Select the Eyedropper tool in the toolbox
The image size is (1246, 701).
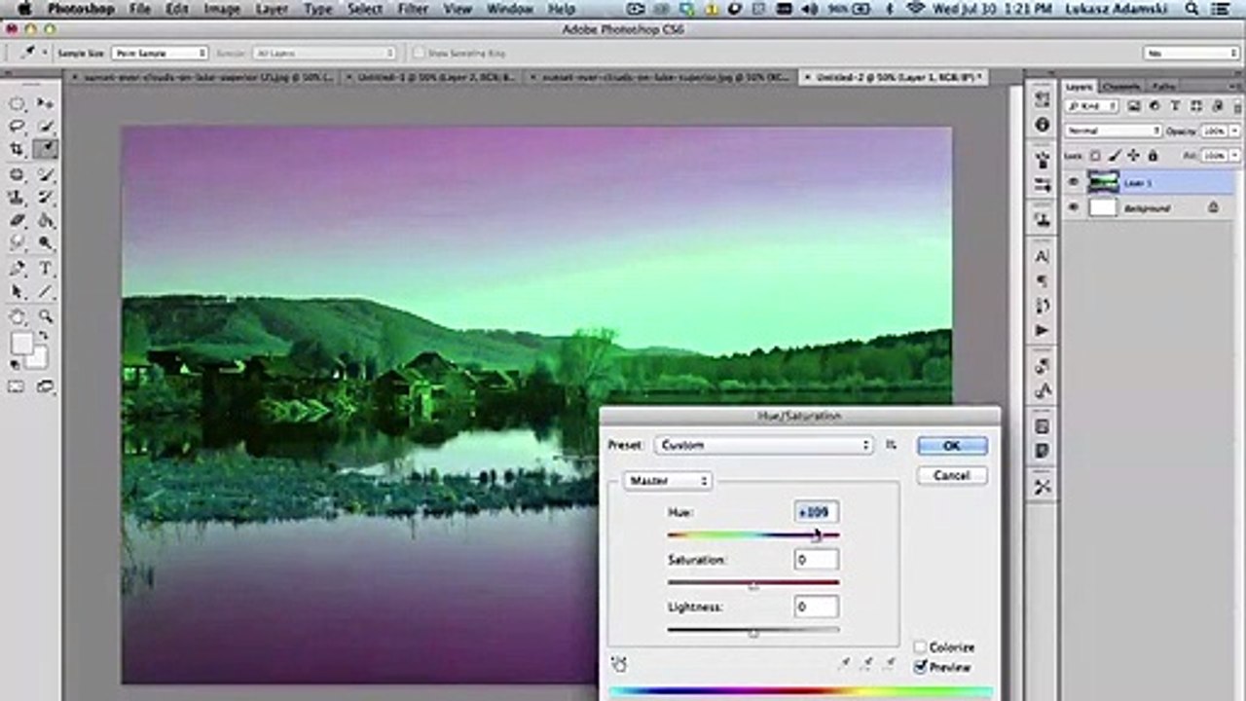(46, 150)
